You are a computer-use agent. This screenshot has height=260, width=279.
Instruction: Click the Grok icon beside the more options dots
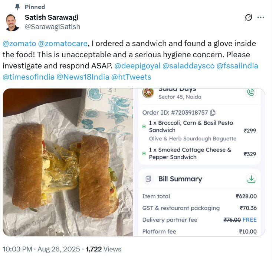coord(249,17)
